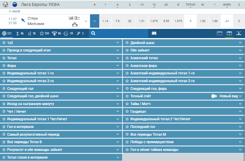Viewport: 245px width, 161px height.
Task: Expand the Тотал market section
Action: [61, 58]
